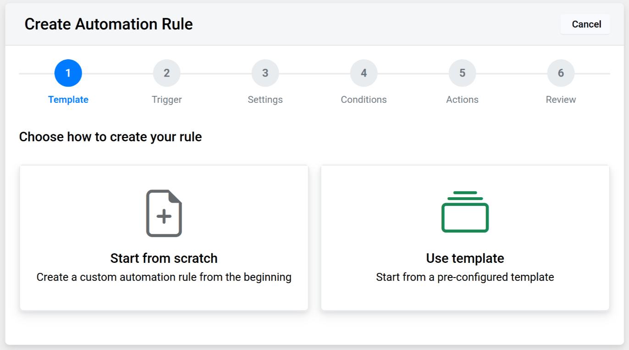The height and width of the screenshot is (350, 629).
Task: Open step 5 circle in the stepper
Action: 462,73
